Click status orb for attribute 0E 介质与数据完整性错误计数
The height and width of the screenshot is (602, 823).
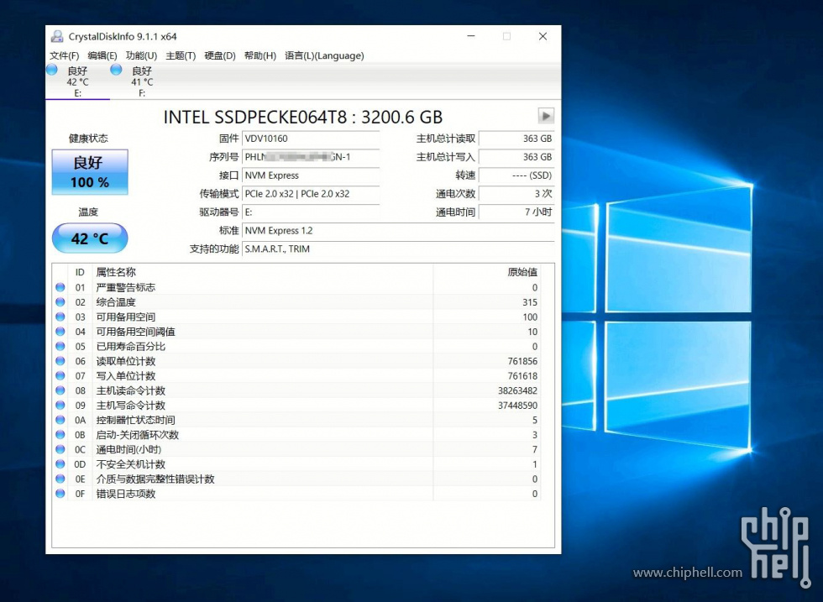(x=60, y=479)
